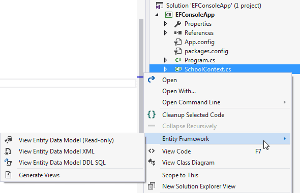Click the View Entity Data Model DDL SQL icon
This screenshot has width=300, height=193.
8,162
